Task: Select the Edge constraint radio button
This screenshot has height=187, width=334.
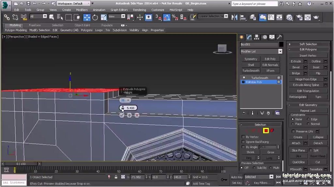Action: [x=308, y=119]
